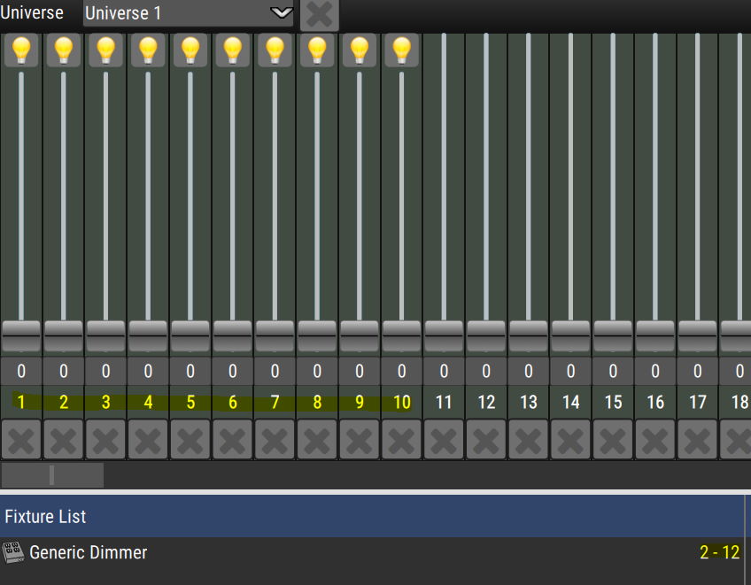Click channel number 11 label

tap(444, 402)
